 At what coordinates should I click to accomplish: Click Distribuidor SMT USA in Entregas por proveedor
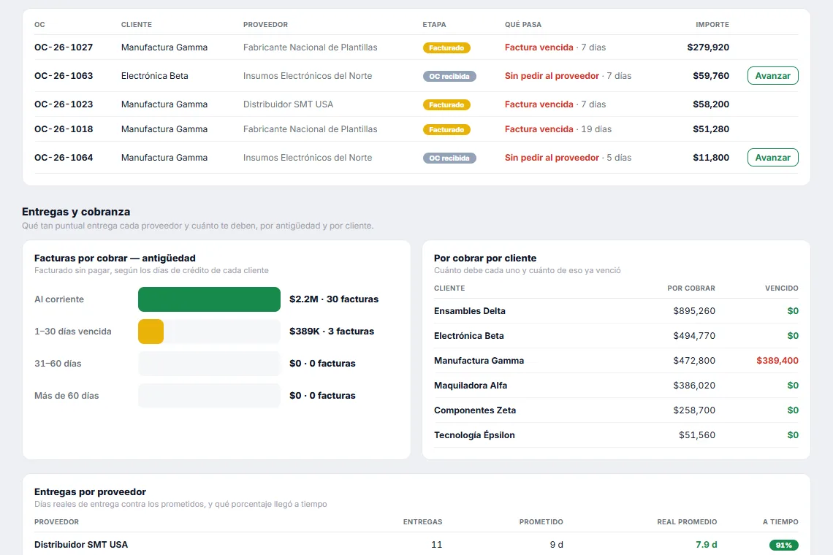(81, 545)
